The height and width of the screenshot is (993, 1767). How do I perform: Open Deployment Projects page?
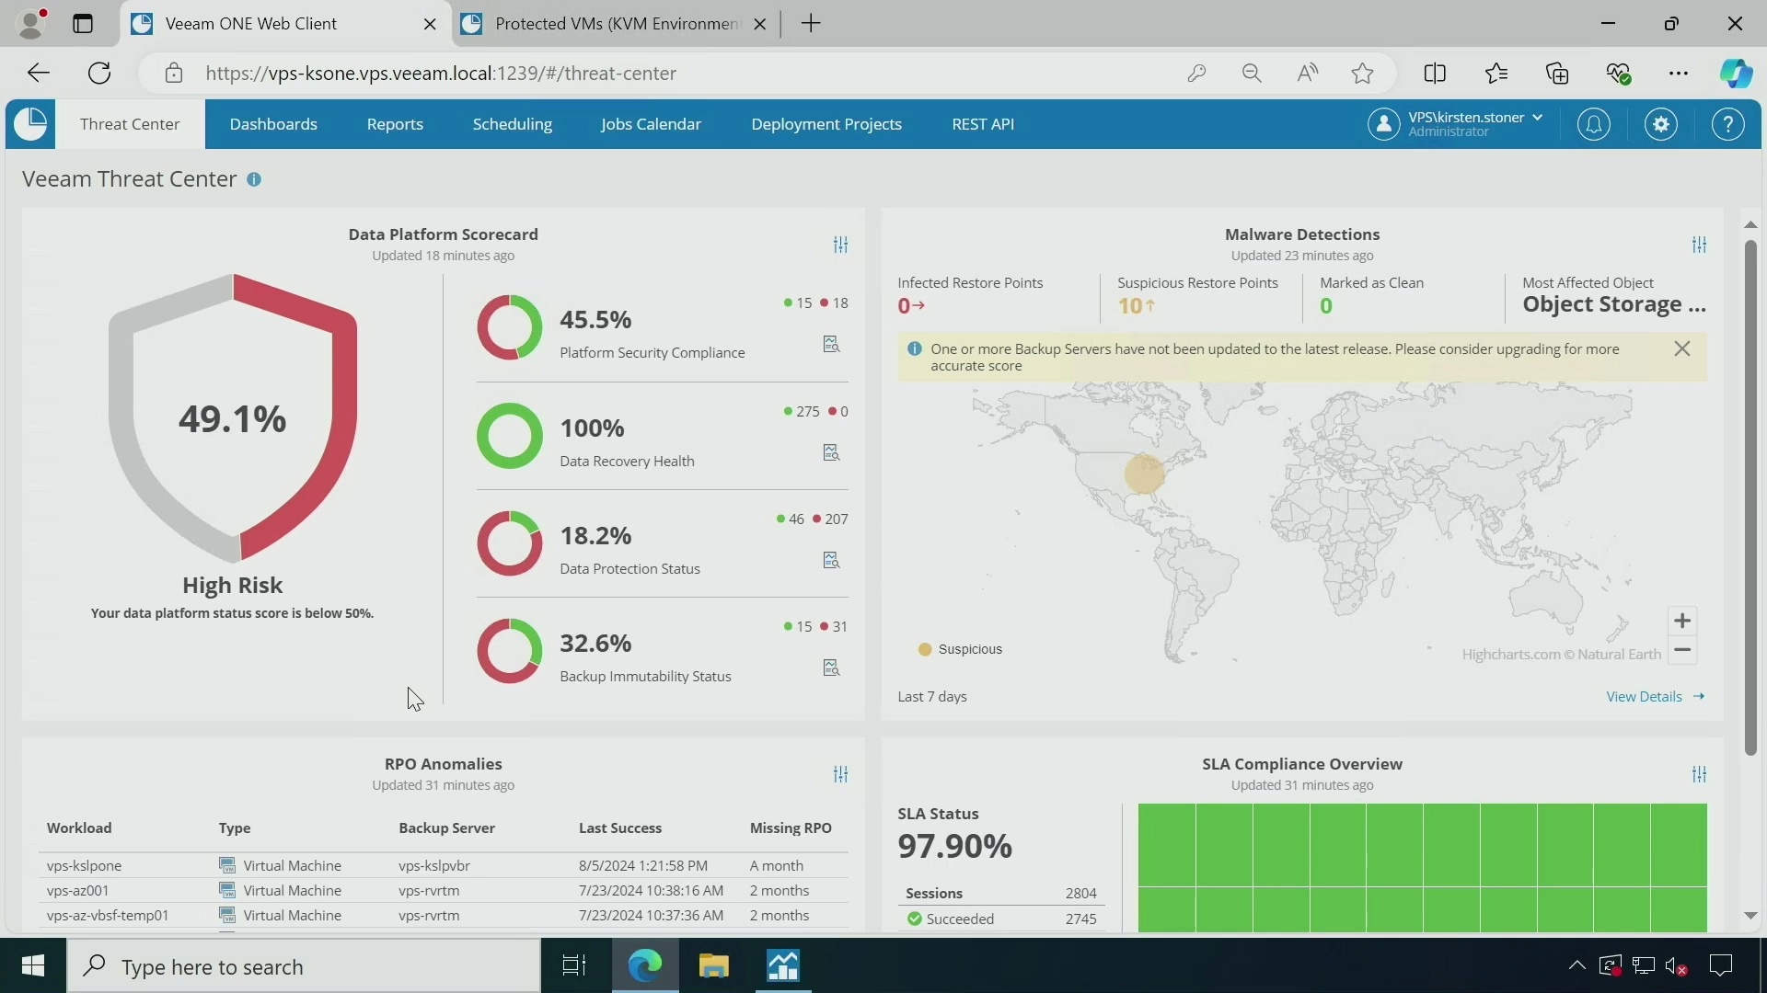pyautogui.click(x=826, y=124)
